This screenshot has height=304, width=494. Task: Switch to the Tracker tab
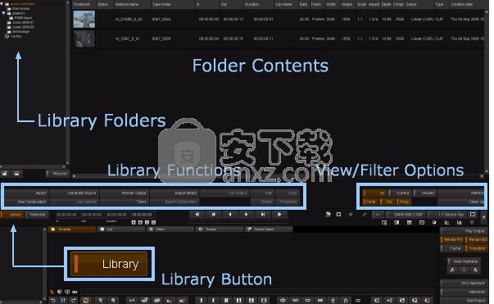click(220, 229)
